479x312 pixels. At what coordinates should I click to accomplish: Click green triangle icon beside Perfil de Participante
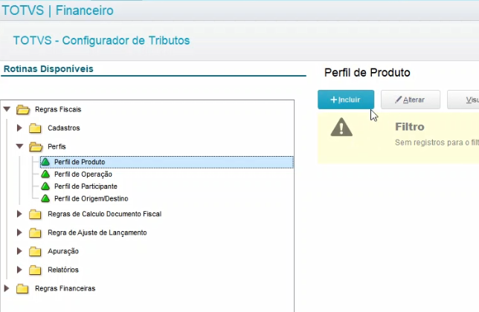point(45,186)
